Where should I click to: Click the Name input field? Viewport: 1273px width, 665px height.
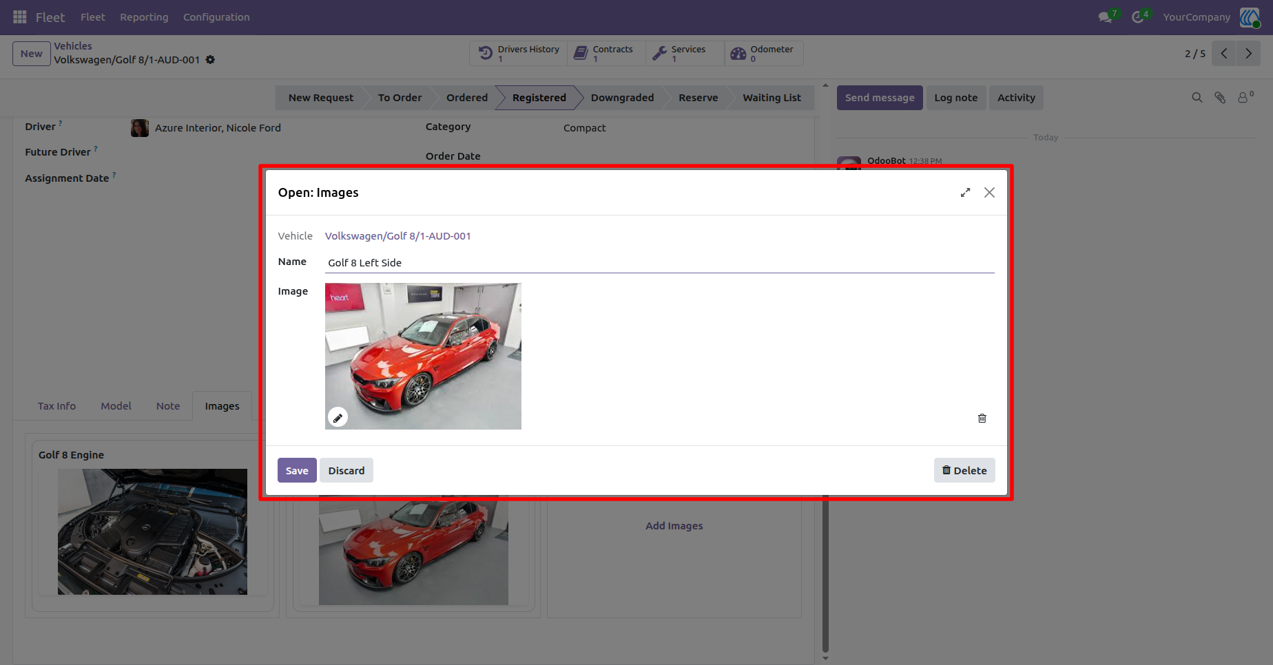click(x=660, y=263)
